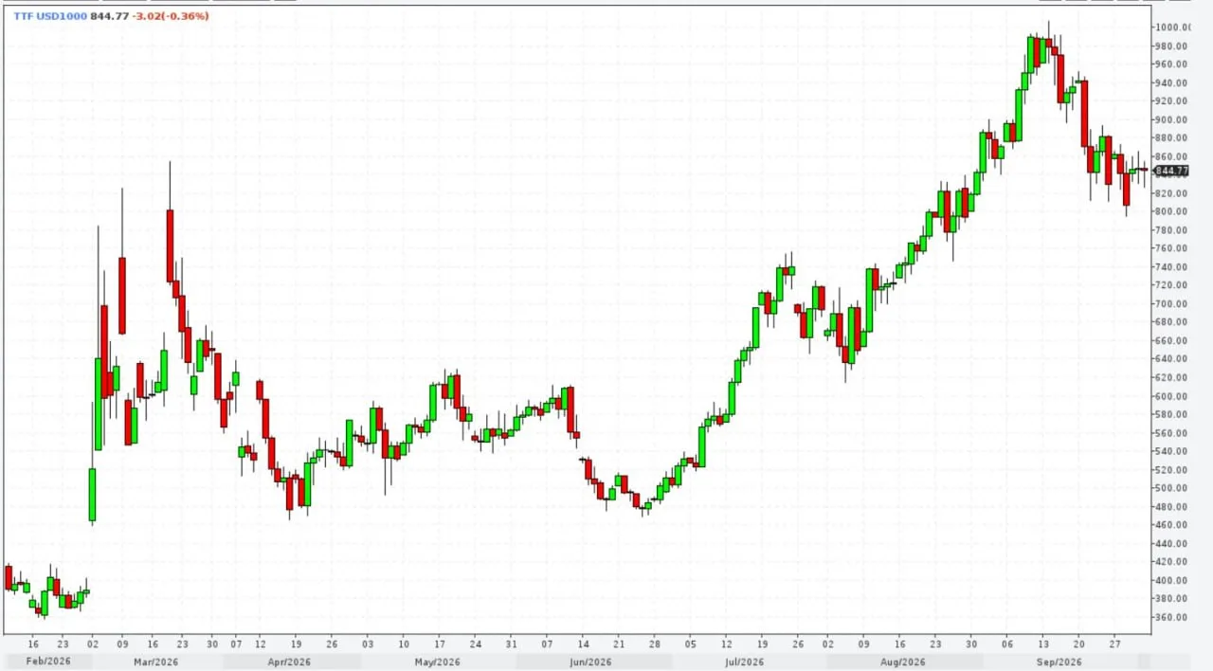
Task: Click the Feb/2026 month label
Action: point(48,662)
